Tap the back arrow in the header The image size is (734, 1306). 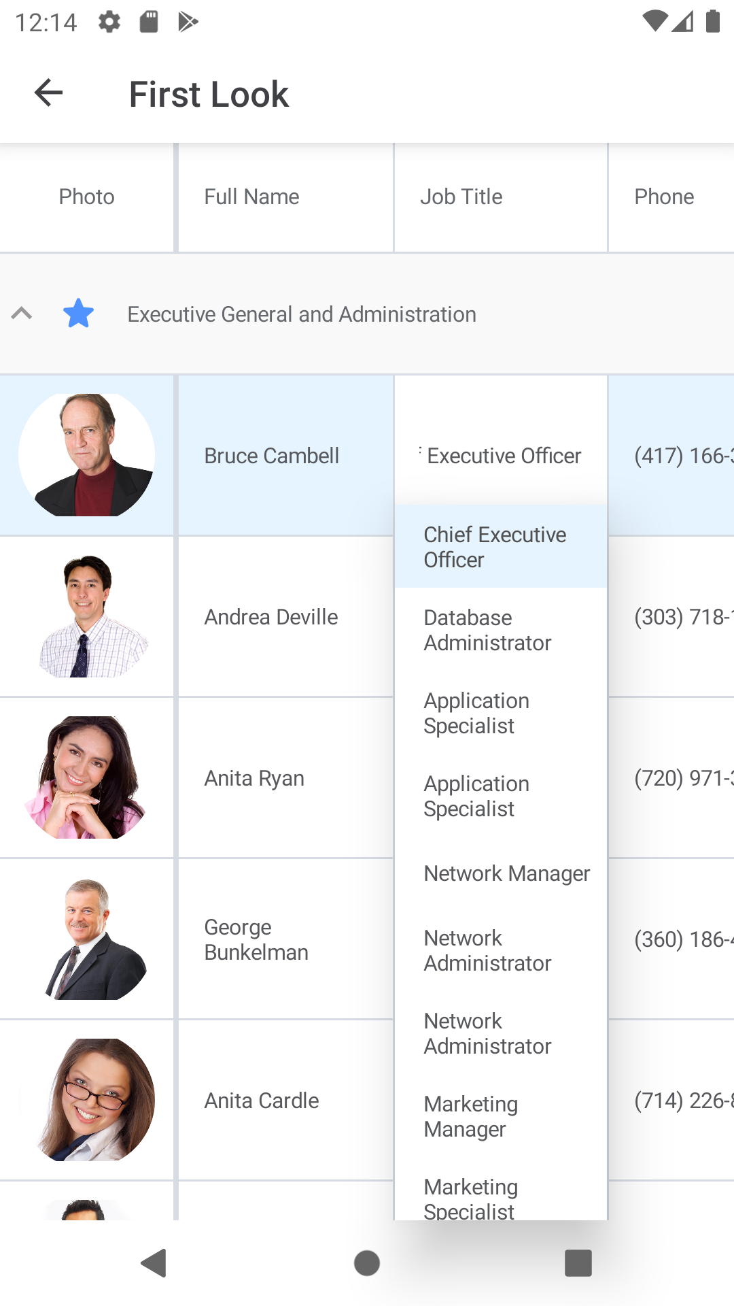(48, 93)
